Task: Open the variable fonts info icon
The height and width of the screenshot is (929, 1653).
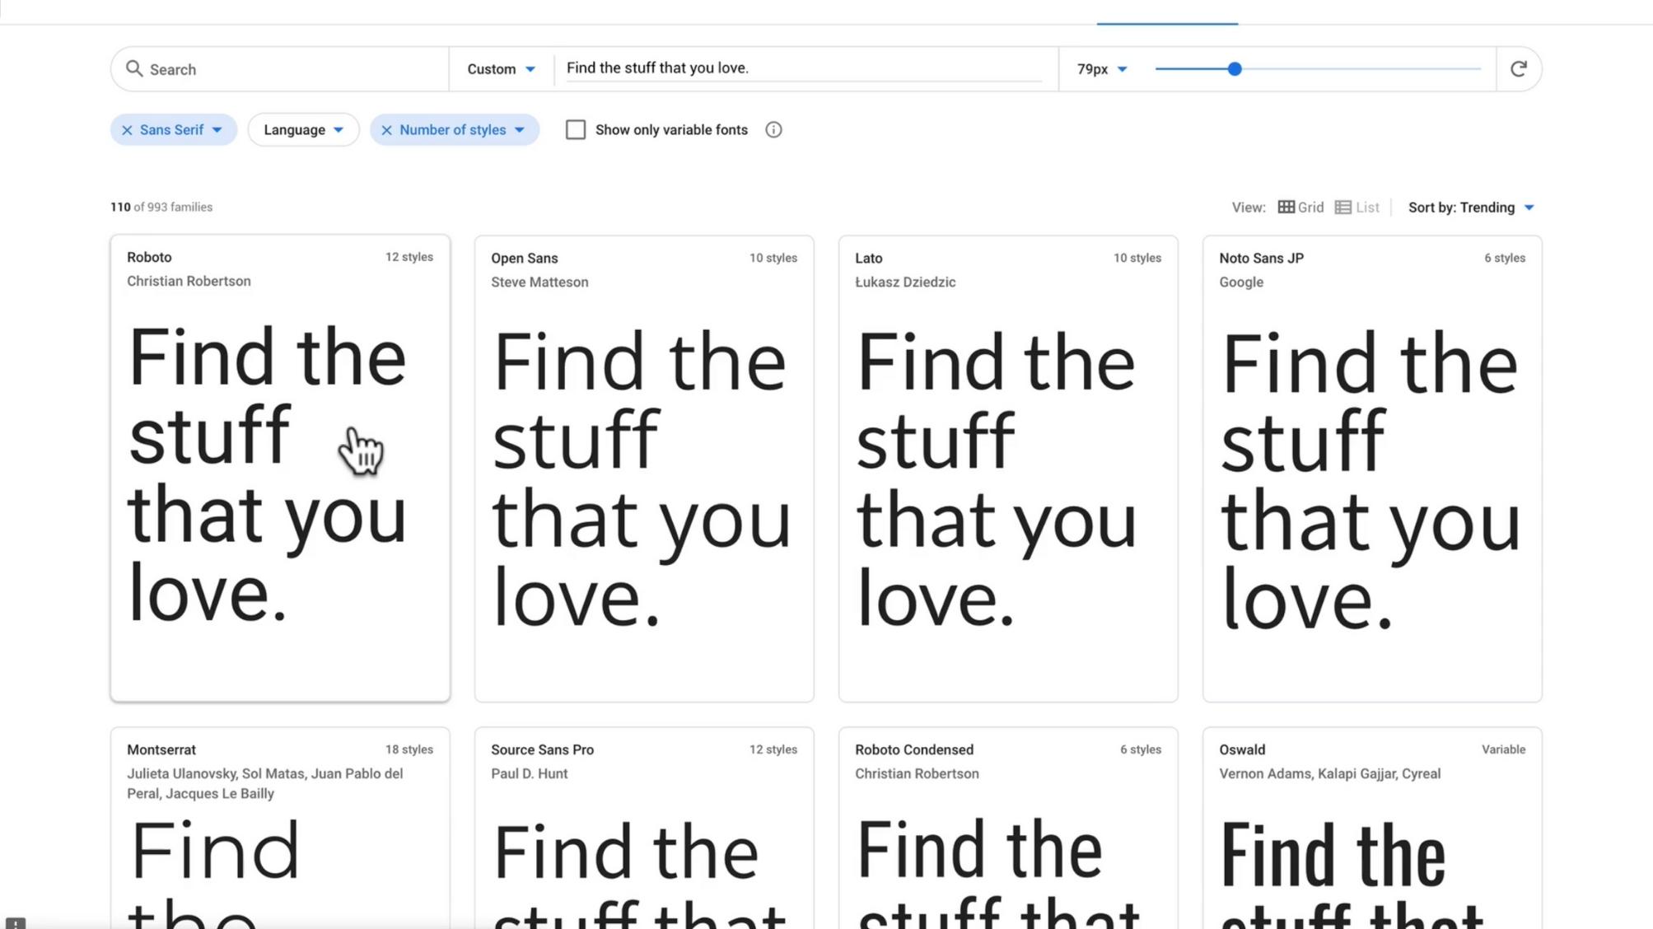Action: 773,130
